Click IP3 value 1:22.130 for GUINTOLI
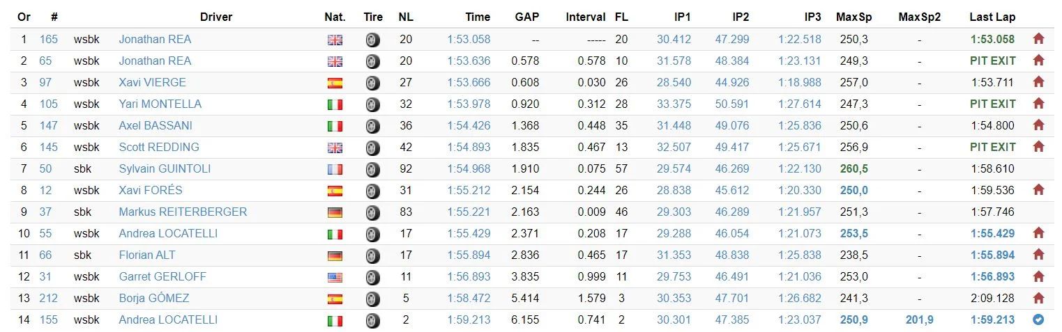 click(798, 168)
